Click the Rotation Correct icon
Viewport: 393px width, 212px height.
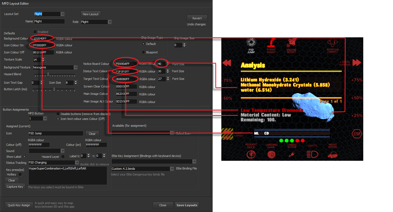[x=332, y=43]
